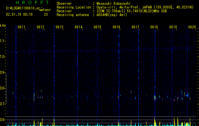Click the strong meteor echo at 0618
199x126 pixels.
click(x=155, y=98)
